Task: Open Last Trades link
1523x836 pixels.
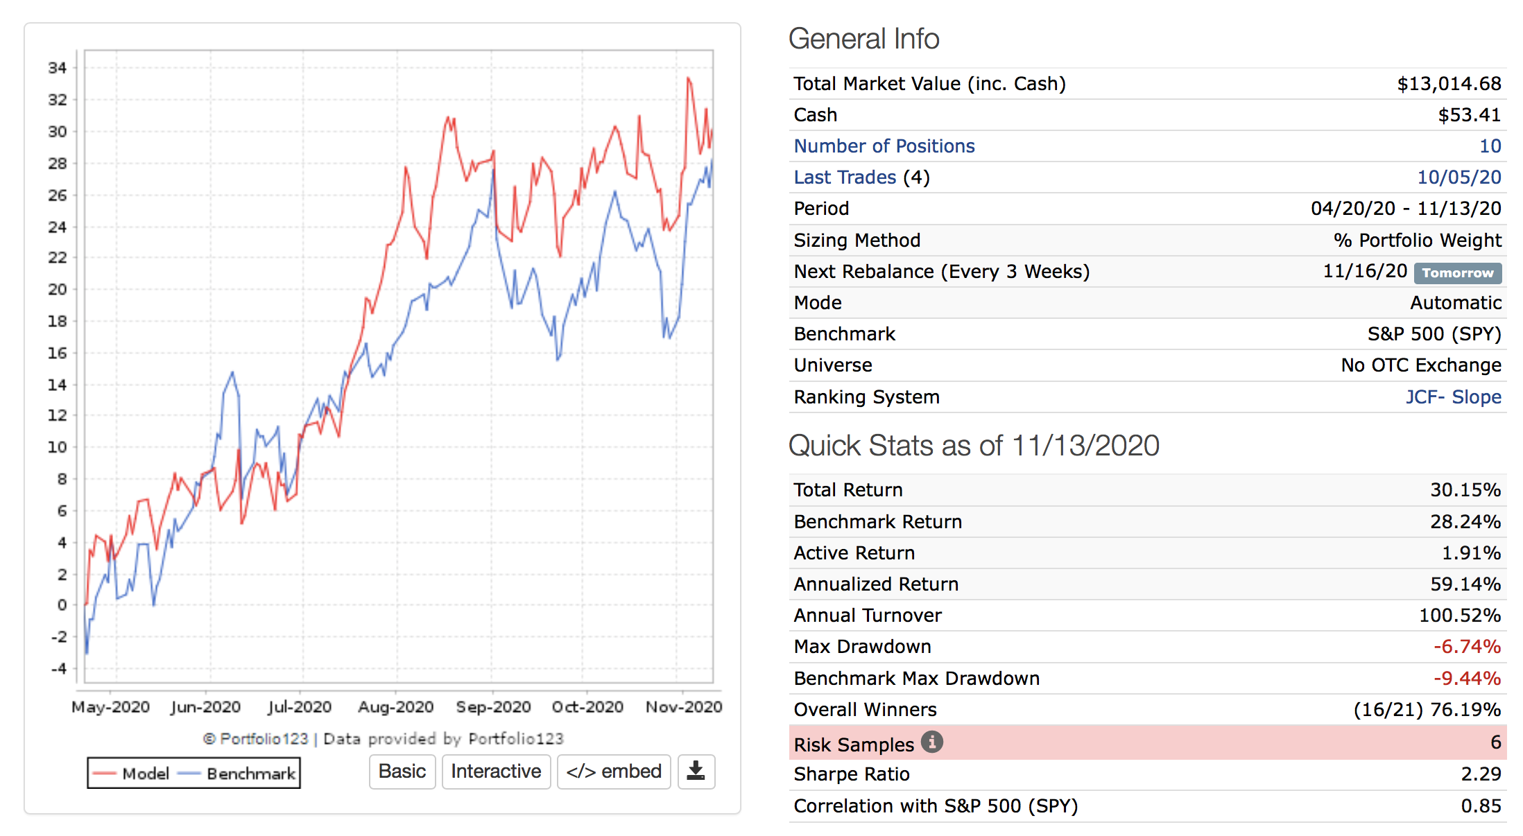Action: tap(844, 177)
